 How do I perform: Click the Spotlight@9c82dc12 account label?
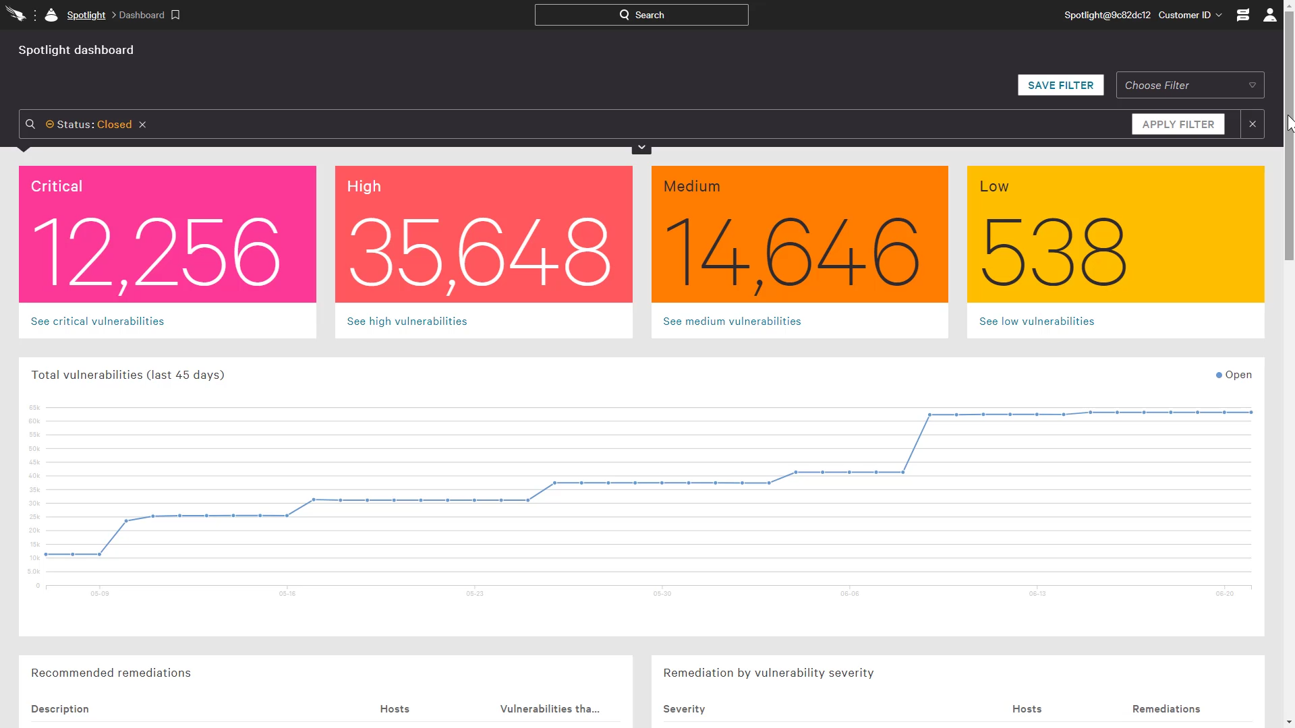pos(1107,15)
